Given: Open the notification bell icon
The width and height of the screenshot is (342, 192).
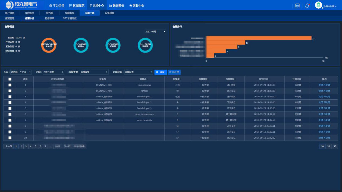Looking at the screenshot, I should (307, 5).
